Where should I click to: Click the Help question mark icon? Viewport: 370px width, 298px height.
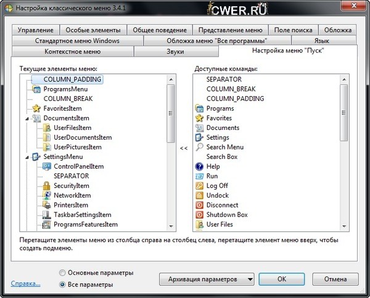pos(199,166)
